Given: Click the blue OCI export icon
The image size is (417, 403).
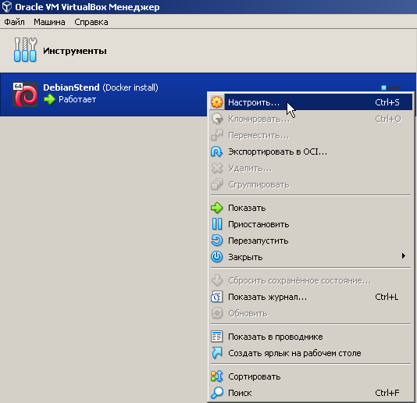Looking at the screenshot, I should click(x=217, y=152).
